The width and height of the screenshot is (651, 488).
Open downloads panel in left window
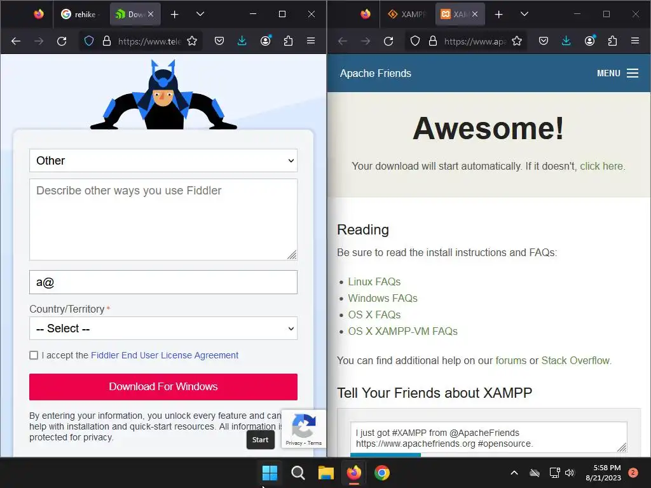[242, 41]
